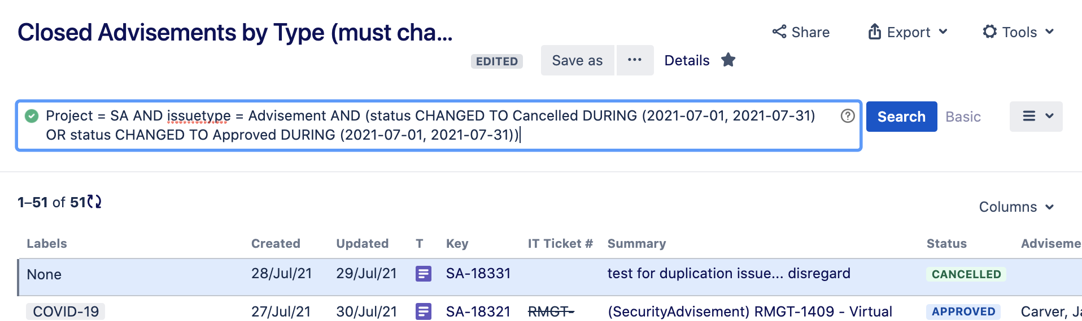Sort results by Status column header
The image size is (1082, 321).
click(946, 243)
